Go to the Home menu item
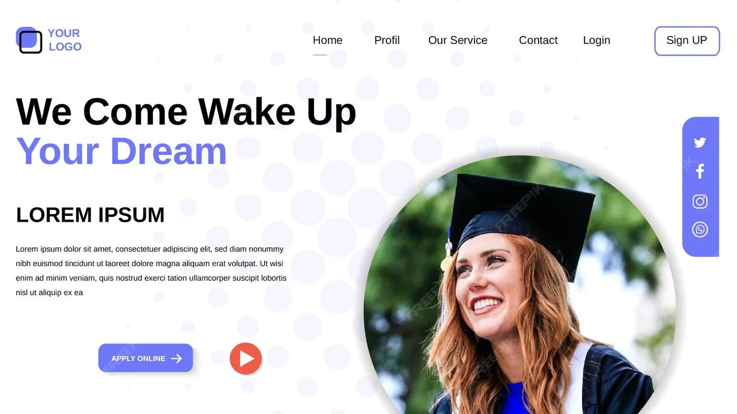 pyautogui.click(x=327, y=40)
